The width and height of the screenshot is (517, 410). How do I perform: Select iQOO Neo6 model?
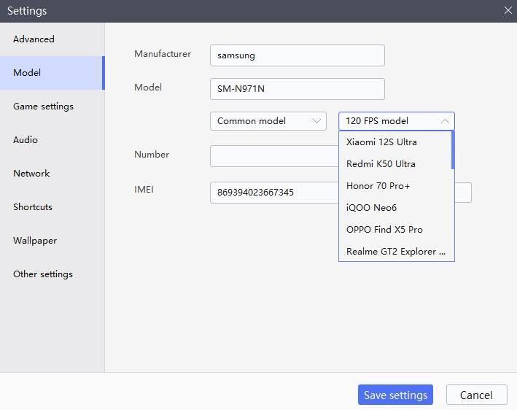point(371,208)
